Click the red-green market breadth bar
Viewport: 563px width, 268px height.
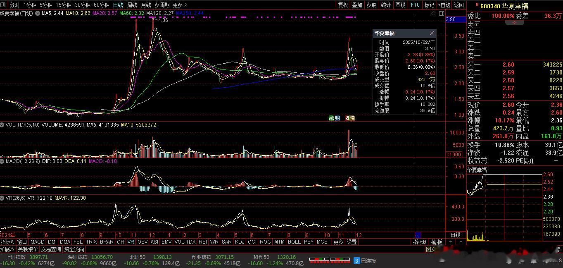pyautogui.click(x=329, y=261)
